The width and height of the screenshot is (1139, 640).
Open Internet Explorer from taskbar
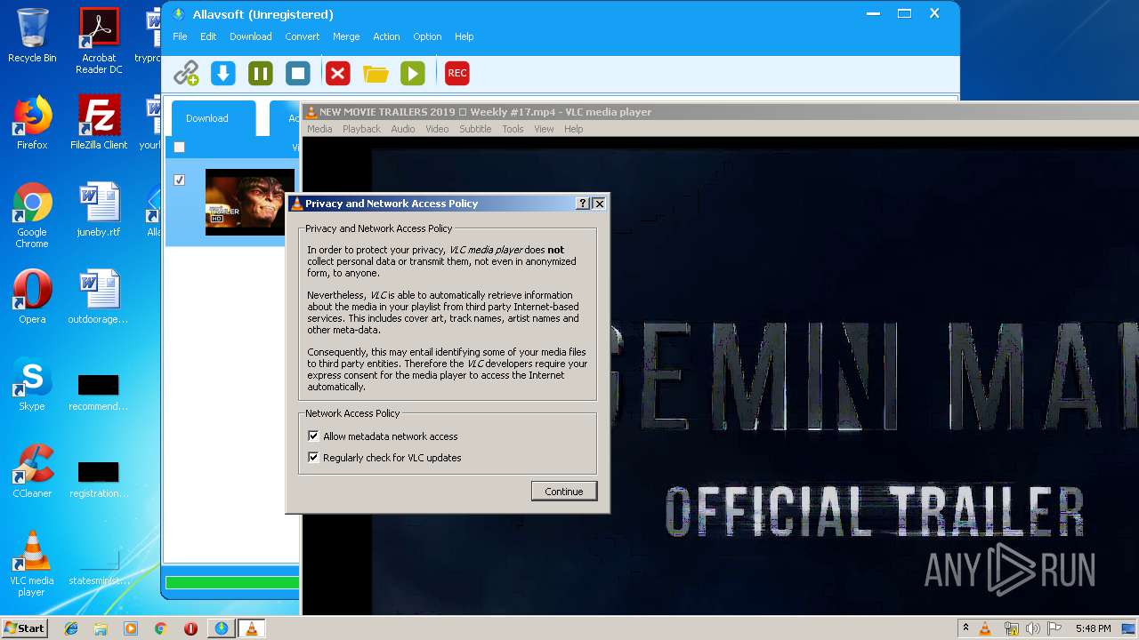click(71, 628)
